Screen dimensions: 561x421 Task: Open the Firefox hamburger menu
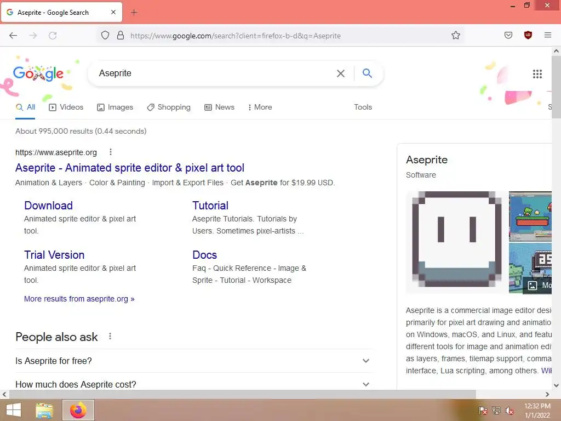(x=547, y=35)
